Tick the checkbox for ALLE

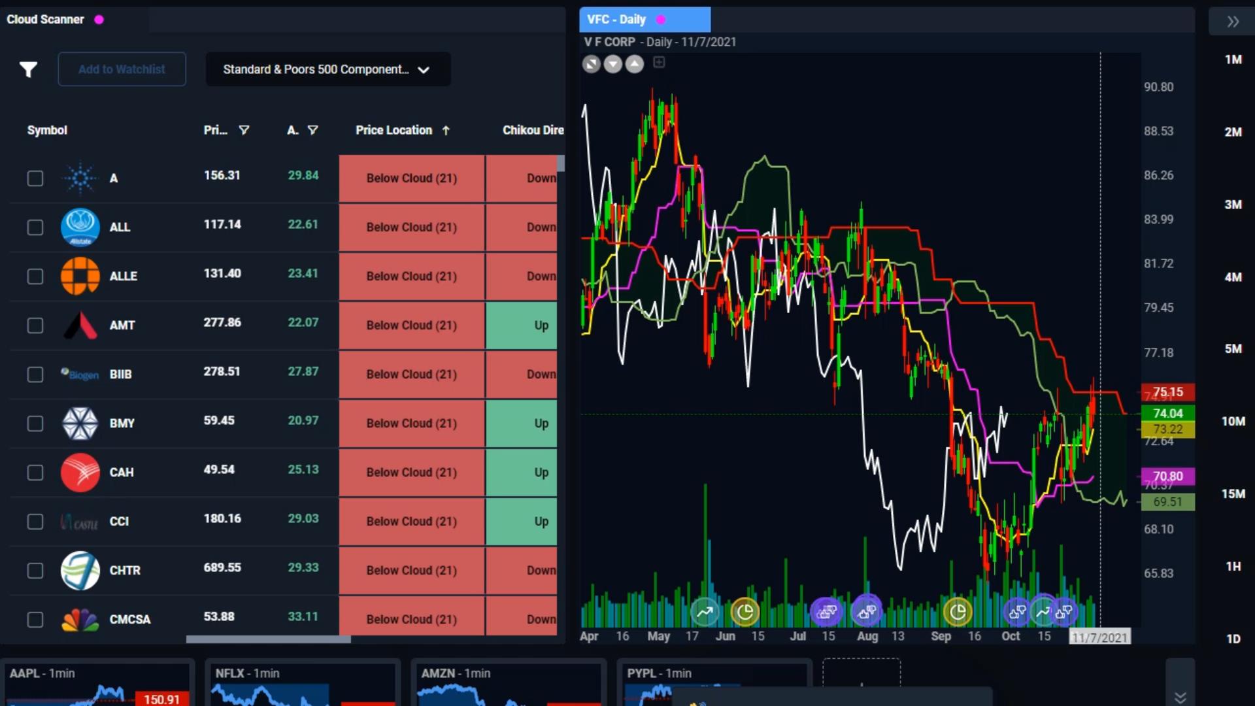[35, 277]
